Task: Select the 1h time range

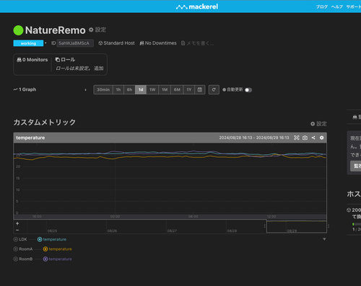Action: (x=118, y=89)
